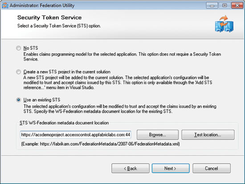The image size is (245, 184).
Task: Click the No STS option label
Action: click(x=31, y=48)
